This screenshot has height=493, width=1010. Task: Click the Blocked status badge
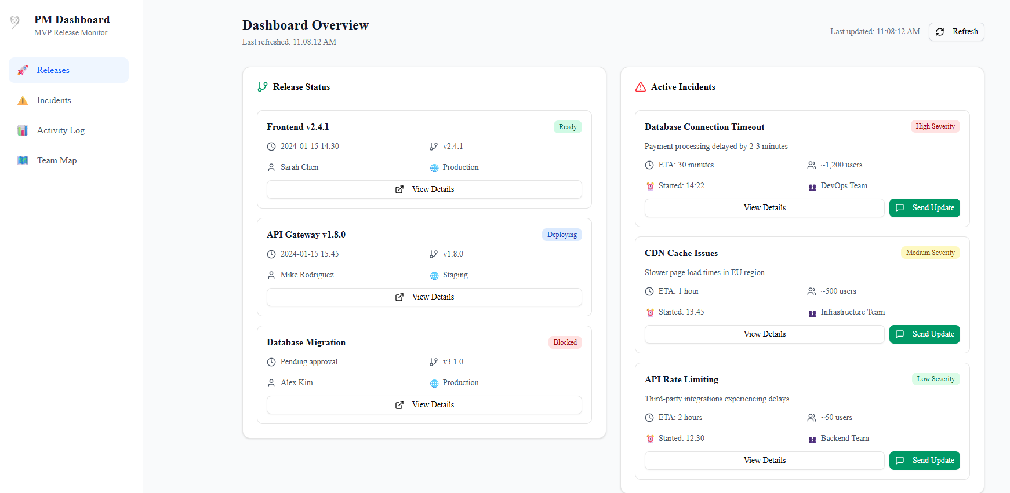click(x=565, y=342)
